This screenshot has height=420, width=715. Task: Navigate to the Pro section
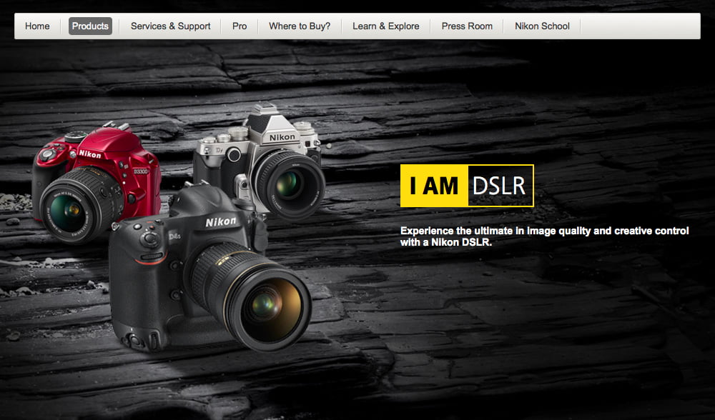(239, 26)
